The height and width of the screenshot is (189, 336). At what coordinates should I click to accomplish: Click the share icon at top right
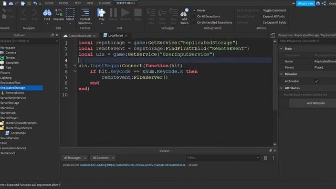click(324, 4)
